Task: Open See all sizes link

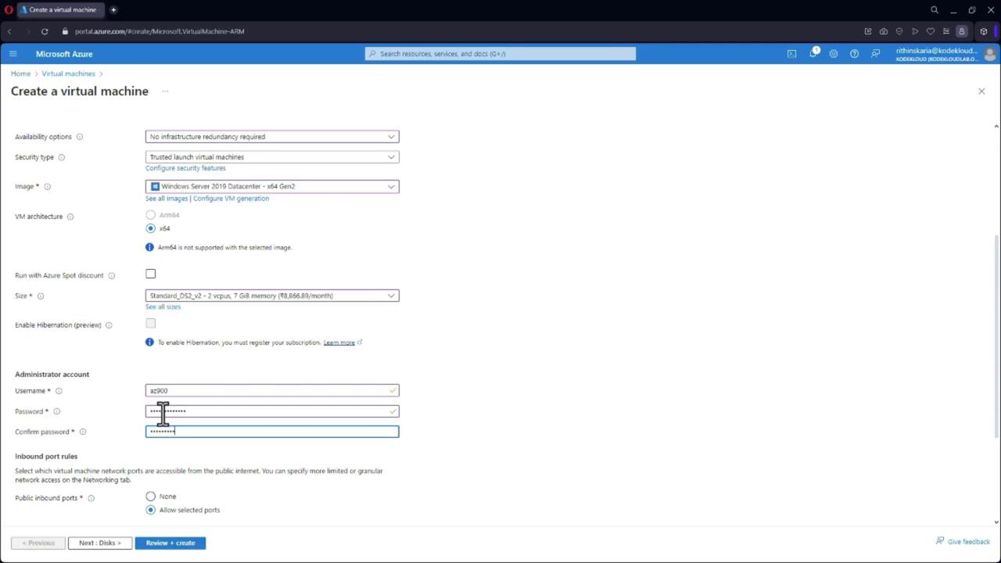Action: (x=163, y=307)
